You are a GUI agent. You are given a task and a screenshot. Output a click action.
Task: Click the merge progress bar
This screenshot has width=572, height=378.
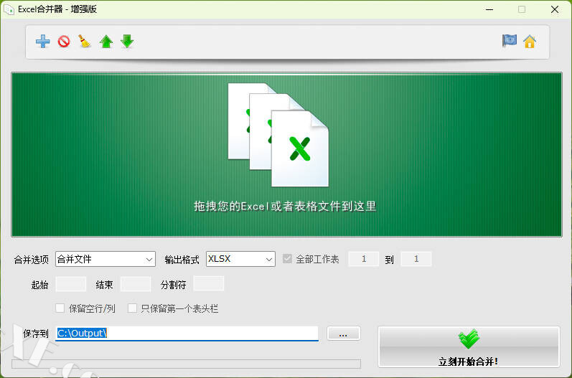(x=186, y=364)
